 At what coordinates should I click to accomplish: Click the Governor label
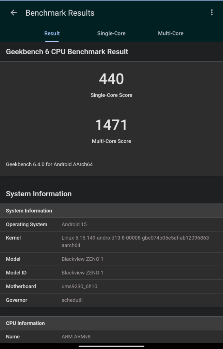(x=16, y=300)
